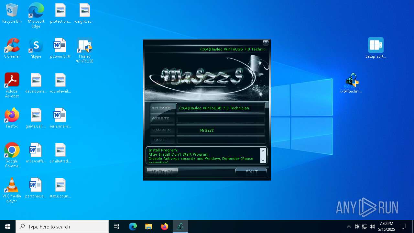
Task: Open VLC media player desktop shortcut
Action: click(12, 191)
